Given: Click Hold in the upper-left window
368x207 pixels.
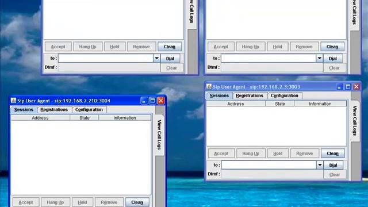Looking at the screenshot, I should tap(115, 47).
